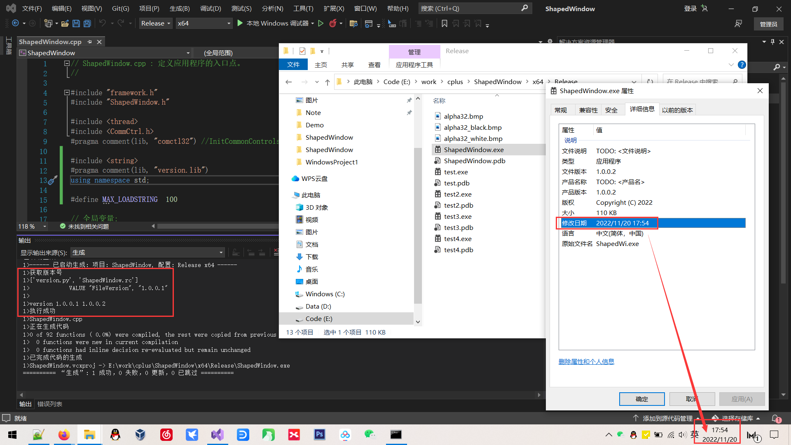
Task: Click the 确定 button in properties
Action: [x=641, y=399]
